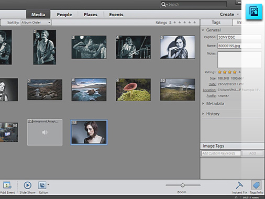Click the Location link in General
265x199 pixels.
point(209,90)
